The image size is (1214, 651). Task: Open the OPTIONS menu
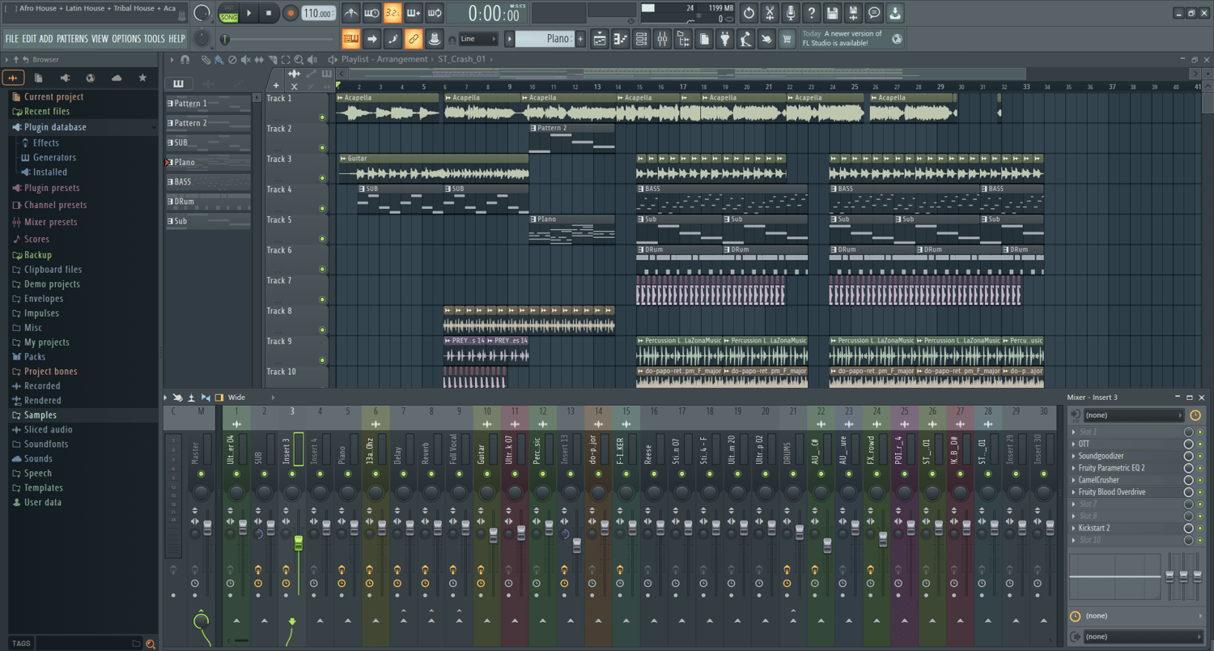tap(126, 38)
